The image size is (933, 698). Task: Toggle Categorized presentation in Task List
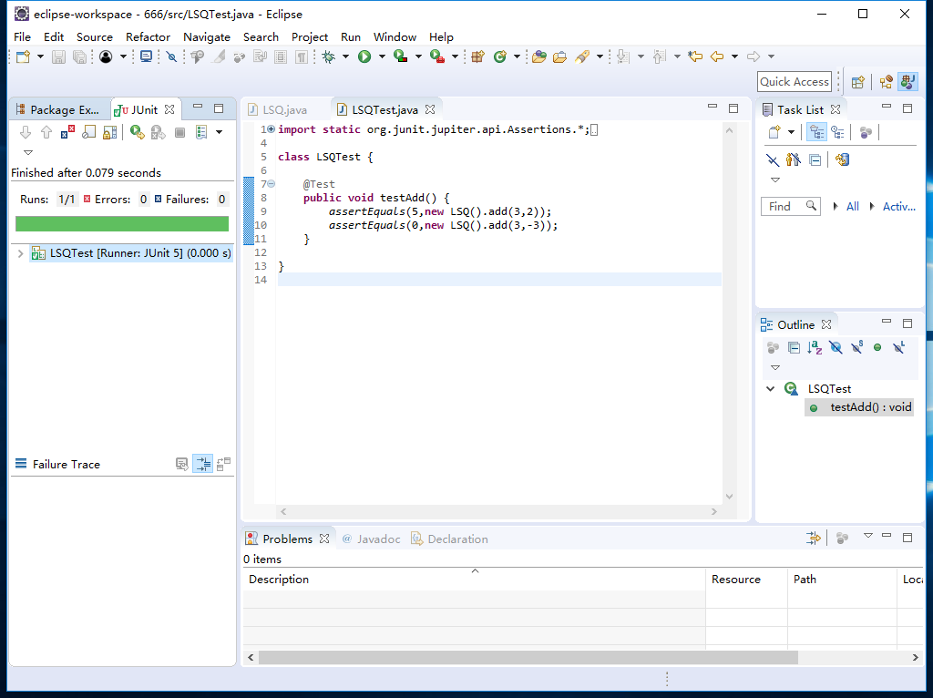click(x=816, y=132)
